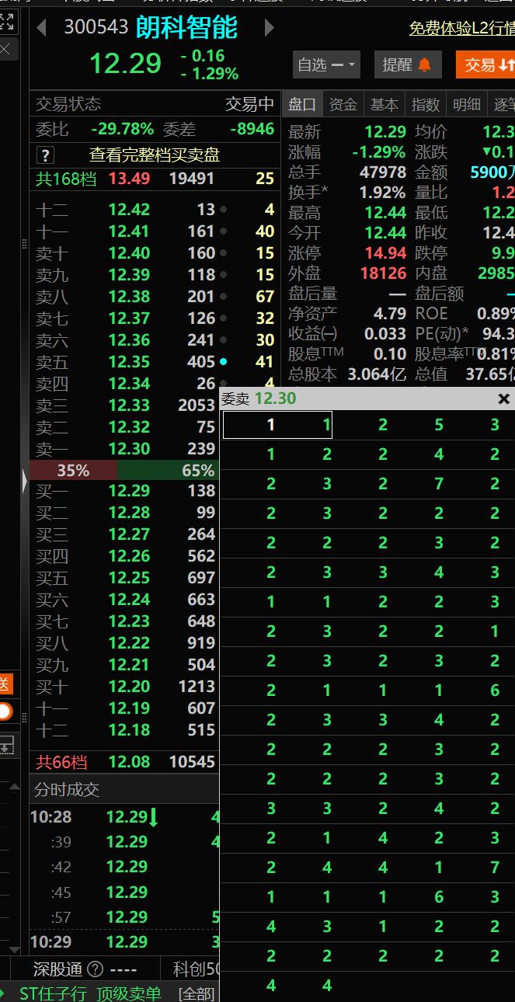Switch to the 资金 tab
The image size is (515, 1002).
pos(343,104)
